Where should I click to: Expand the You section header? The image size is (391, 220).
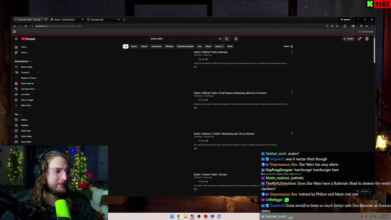point(18,114)
